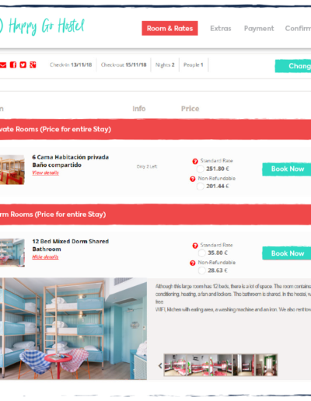The width and height of the screenshot is (311, 401).
Task: Open help icon beside private room Standard Rate
Action: pos(195,162)
